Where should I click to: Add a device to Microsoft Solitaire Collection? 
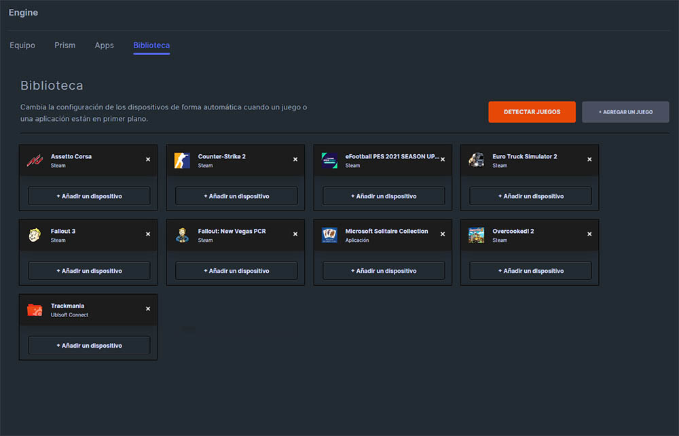coord(384,271)
